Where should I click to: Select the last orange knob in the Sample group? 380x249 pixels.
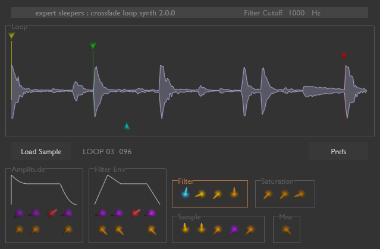(250, 229)
